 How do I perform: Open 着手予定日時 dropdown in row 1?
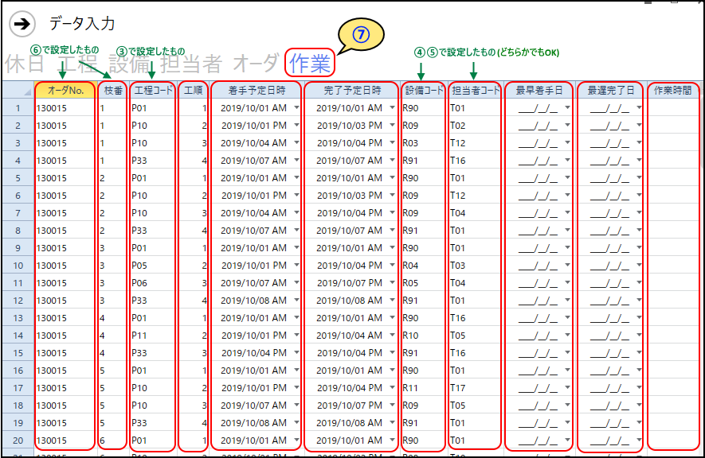(x=296, y=108)
